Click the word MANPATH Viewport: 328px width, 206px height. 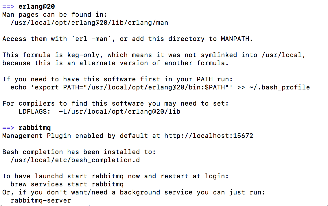point(236,39)
